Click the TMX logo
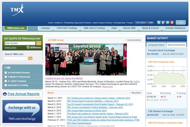190x127 pixels. [x=17, y=10]
